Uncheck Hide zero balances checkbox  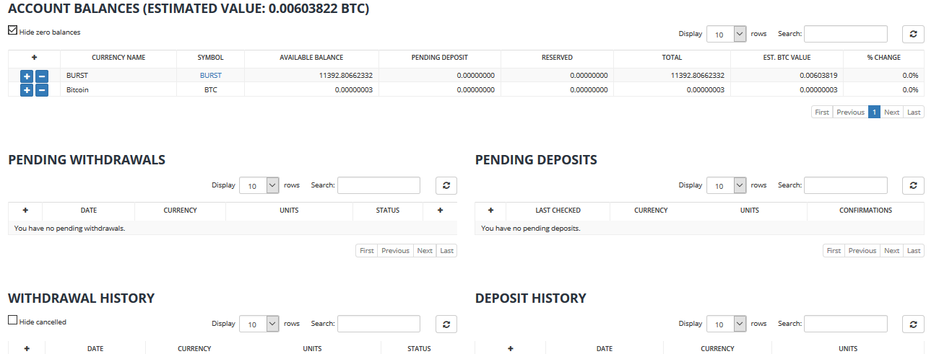(x=12, y=31)
